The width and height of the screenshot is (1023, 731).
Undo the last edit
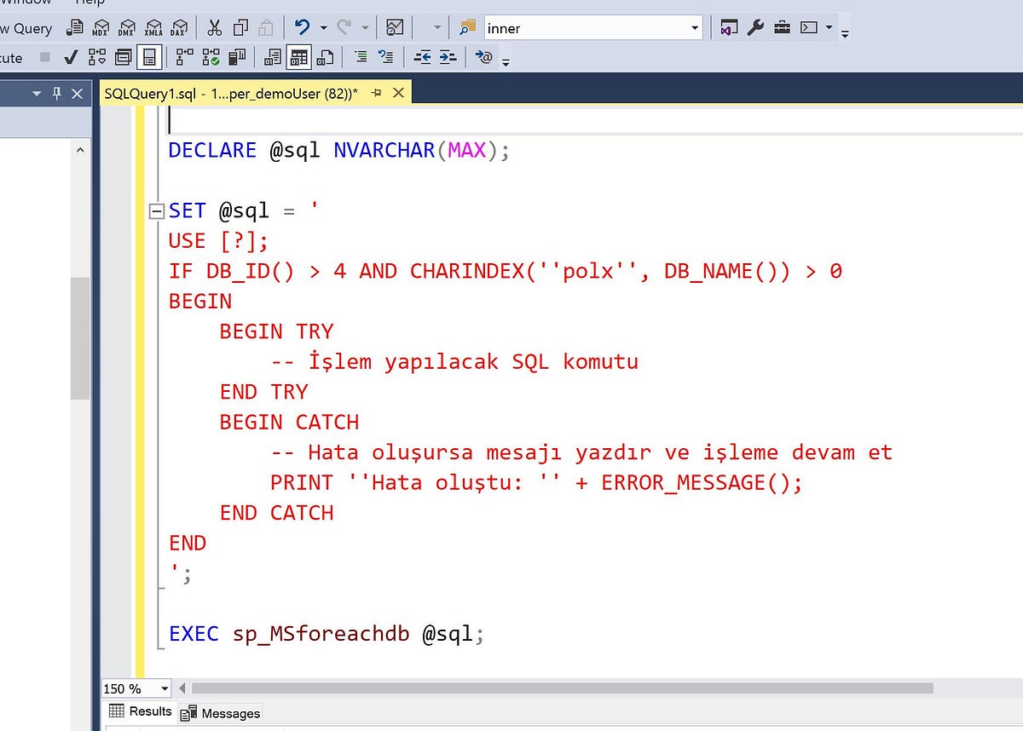point(302,28)
